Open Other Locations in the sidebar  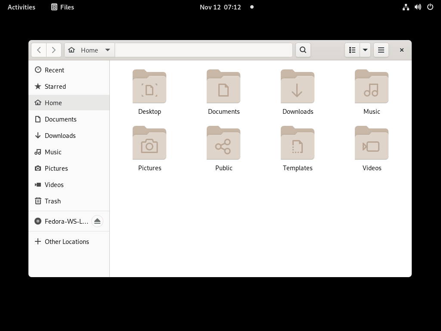pos(69,241)
